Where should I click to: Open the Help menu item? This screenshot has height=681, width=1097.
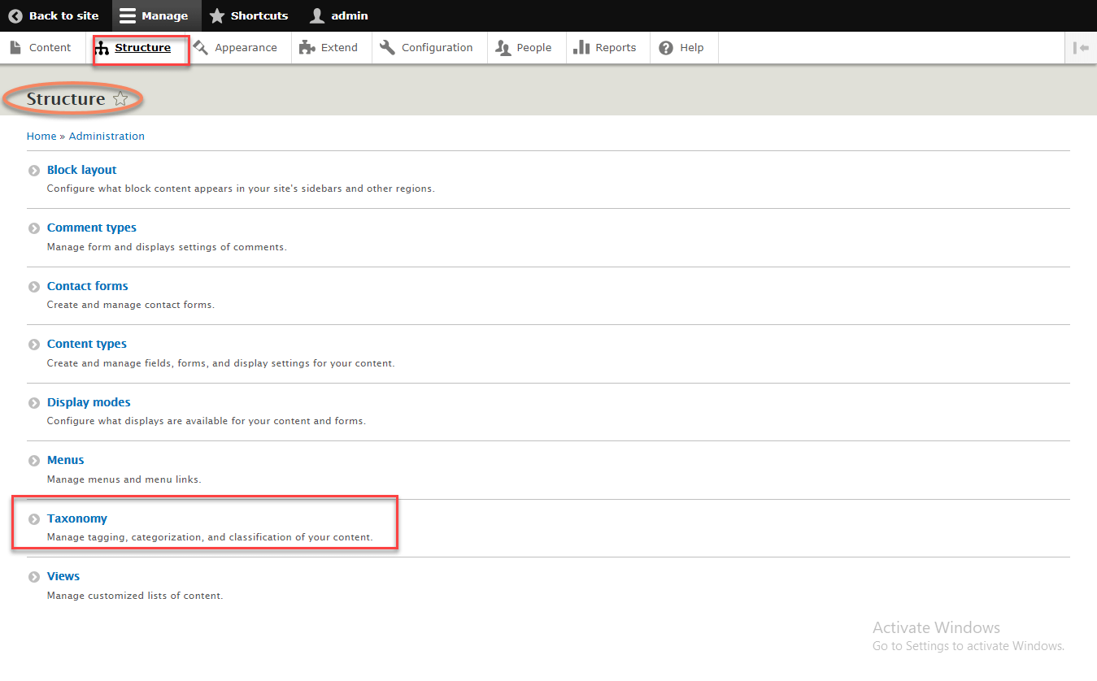coord(683,47)
